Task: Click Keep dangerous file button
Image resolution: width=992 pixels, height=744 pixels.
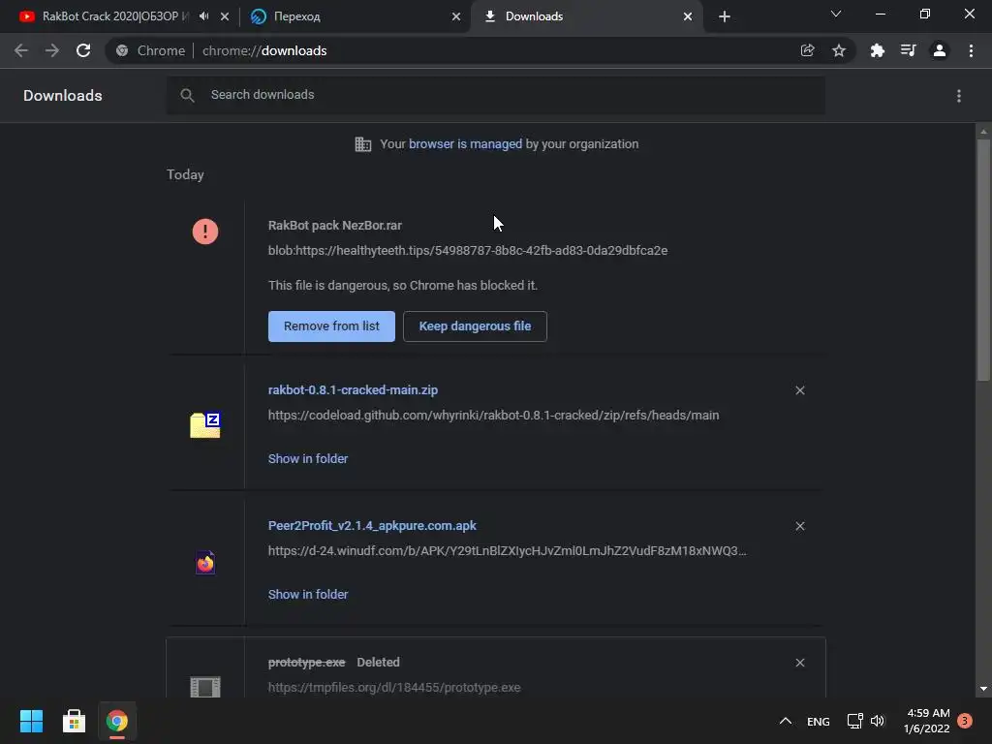Action: [475, 326]
